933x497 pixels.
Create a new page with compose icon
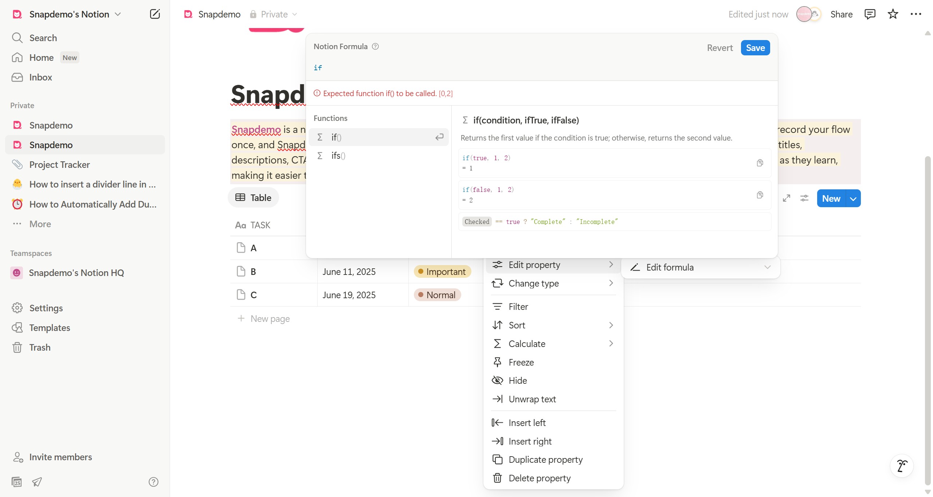pos(155,14)
